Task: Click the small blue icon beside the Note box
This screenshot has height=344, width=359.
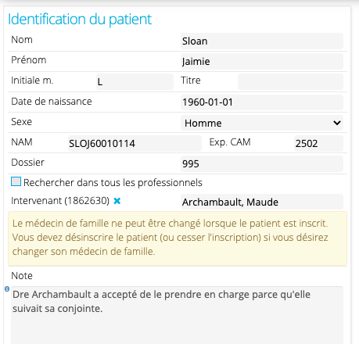Action: pos(7,288)
